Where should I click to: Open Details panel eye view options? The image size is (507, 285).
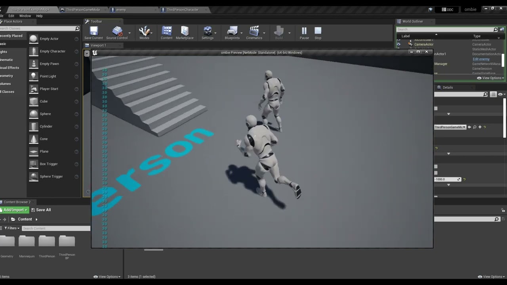tap(501, 94)
